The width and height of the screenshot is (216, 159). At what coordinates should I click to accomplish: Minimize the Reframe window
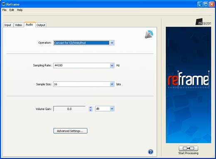200,4
